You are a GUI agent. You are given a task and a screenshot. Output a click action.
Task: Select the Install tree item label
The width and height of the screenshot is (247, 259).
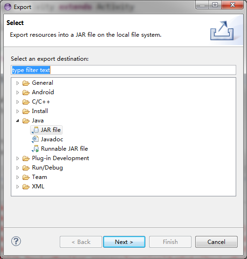40,111
